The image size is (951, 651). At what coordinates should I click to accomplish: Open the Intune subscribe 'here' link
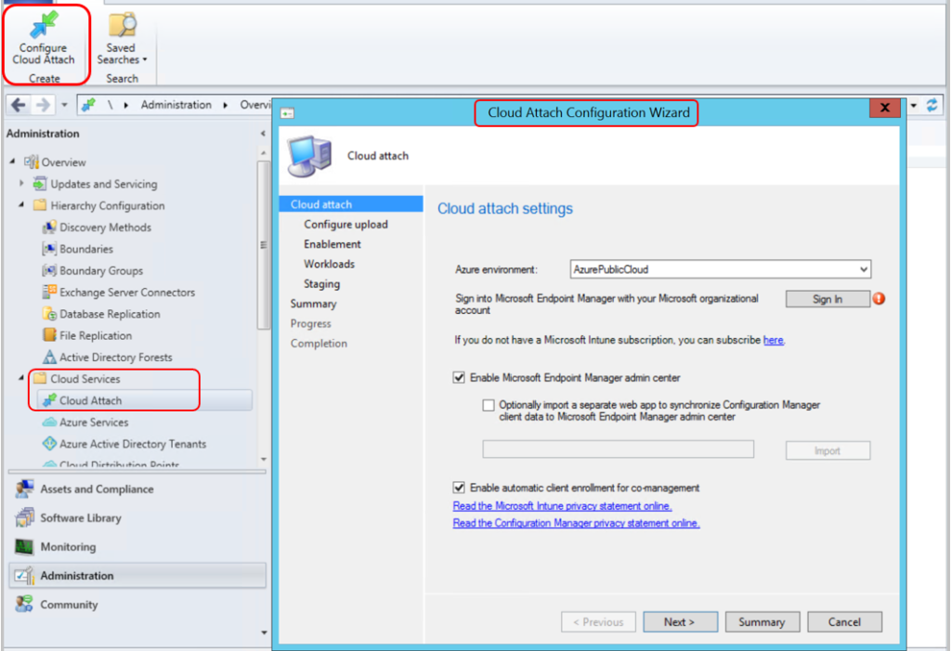pyautogui.click(x=773, y=340)
